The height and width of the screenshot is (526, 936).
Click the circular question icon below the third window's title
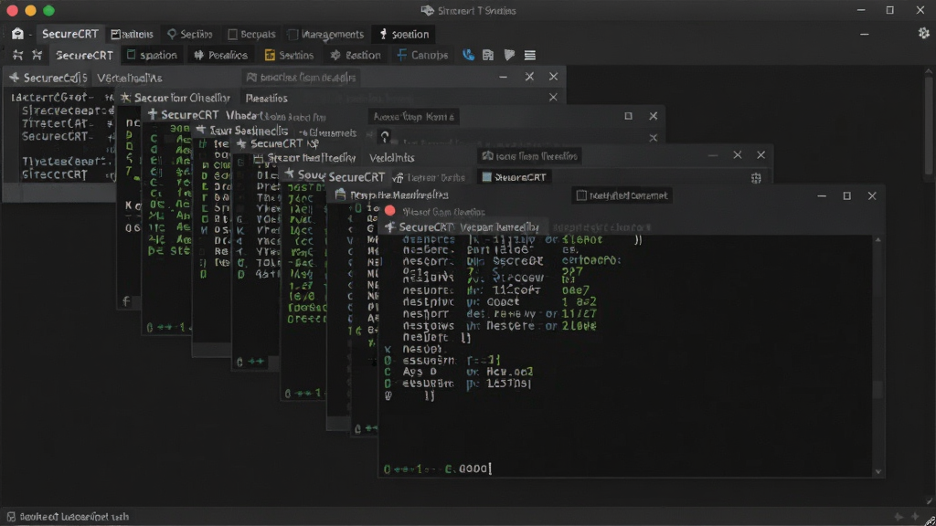click(385, 137)
